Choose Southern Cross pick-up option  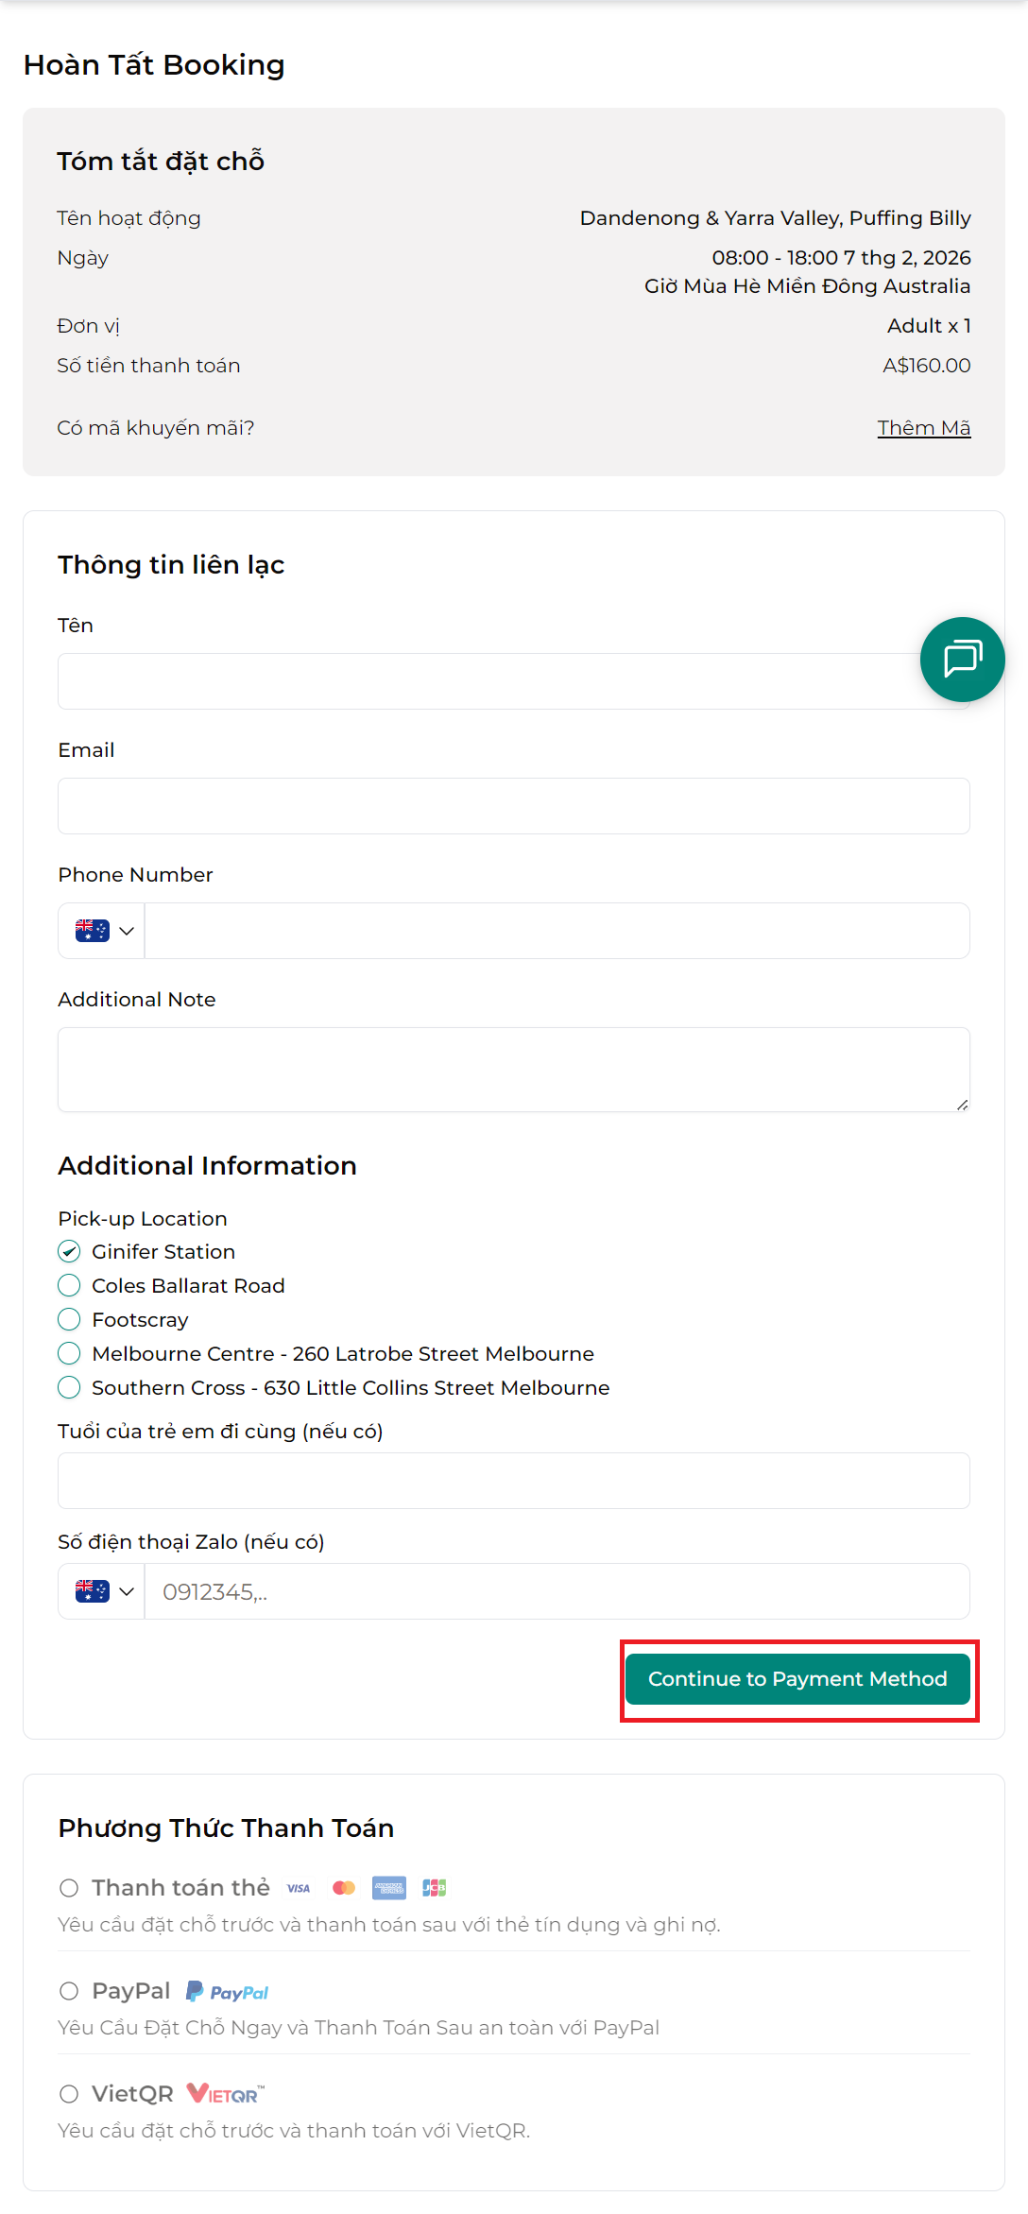pos(69,1388)
